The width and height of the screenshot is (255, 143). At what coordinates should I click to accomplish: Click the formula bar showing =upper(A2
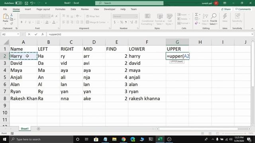pos(149,34)
